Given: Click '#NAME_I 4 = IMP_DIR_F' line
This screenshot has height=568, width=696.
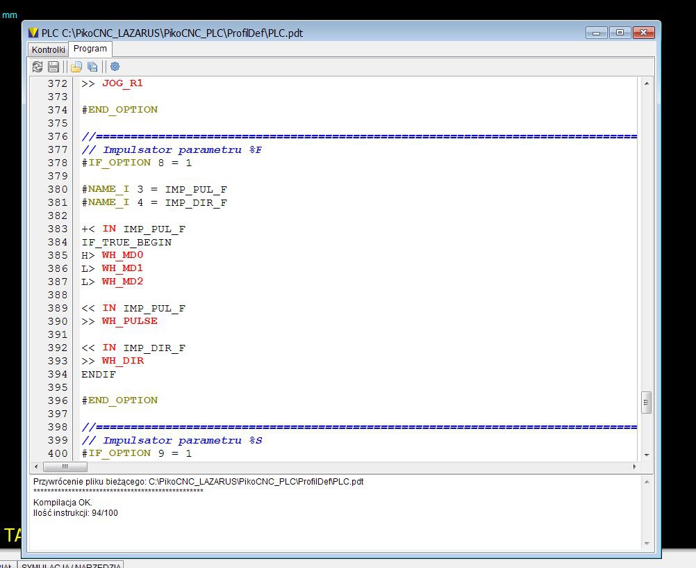Looking at the screenshot, I should coord(154,203).
